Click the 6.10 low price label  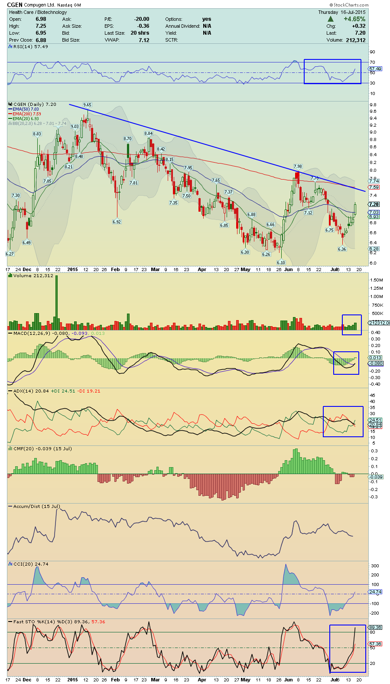point(281,262)
